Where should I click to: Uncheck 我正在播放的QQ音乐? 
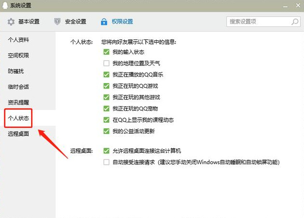(x=106, y=74)
